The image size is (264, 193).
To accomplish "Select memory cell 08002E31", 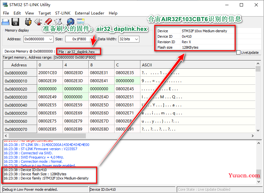I will point(102,73).
